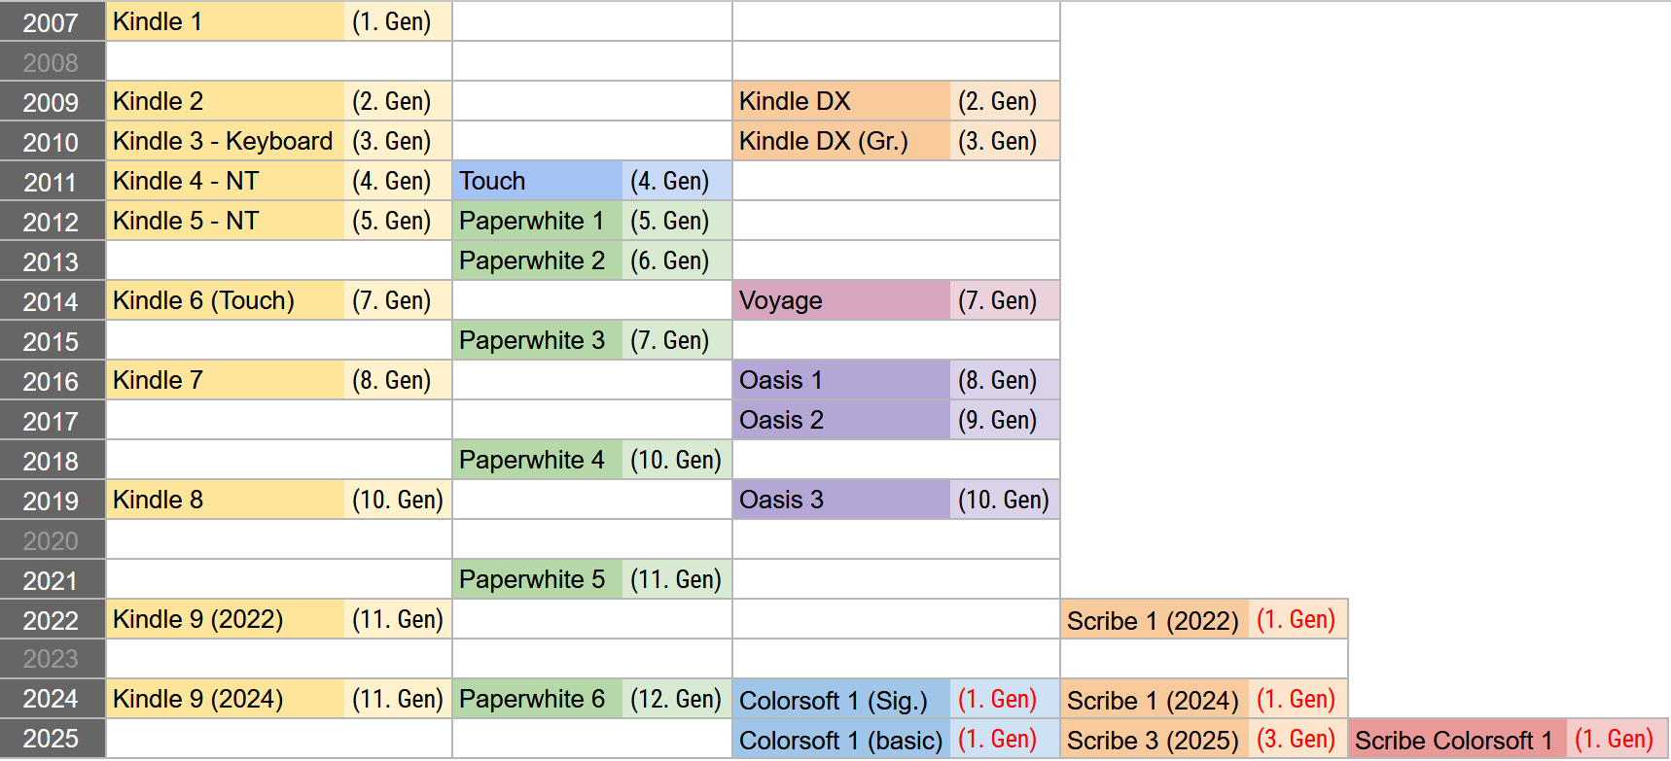Click the blue Touch cell
1671x761 pixels.
pyautogui.click(x=537, y=181)
